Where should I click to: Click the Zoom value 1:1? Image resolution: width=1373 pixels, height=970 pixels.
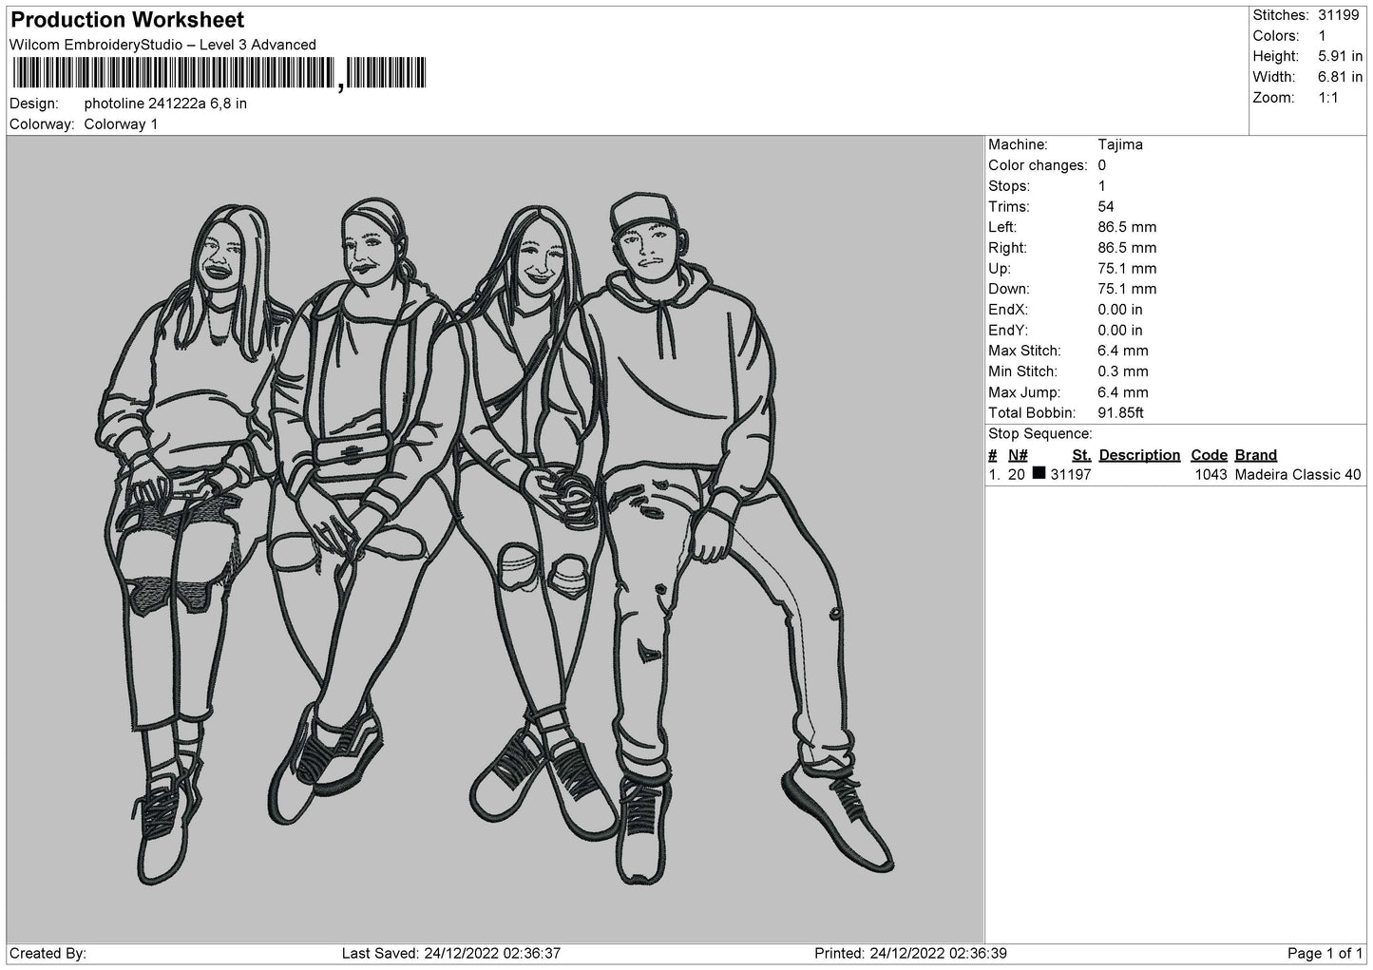pyautogui.click(x=1327, y=98)
